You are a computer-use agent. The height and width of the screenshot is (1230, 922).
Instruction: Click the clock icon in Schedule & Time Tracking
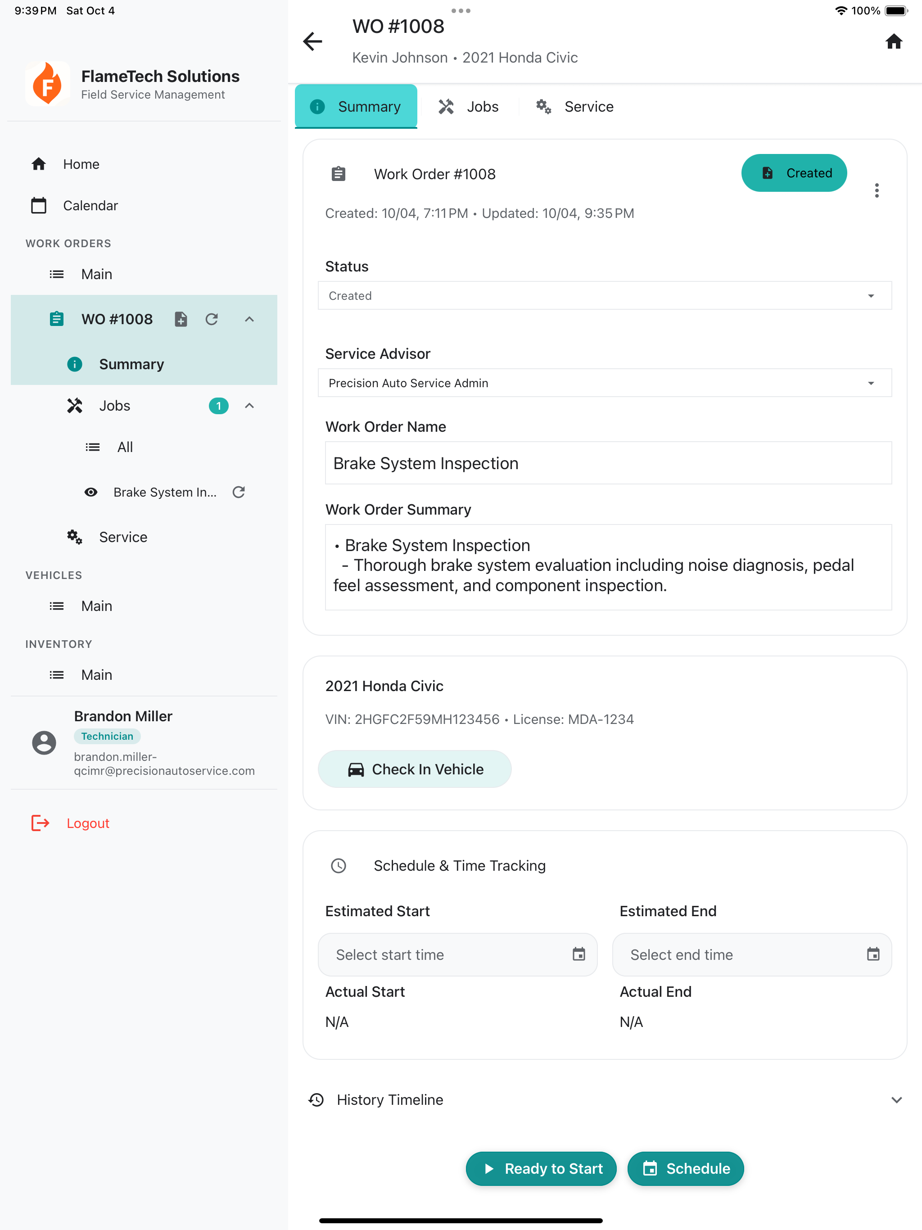click(338, 866)
